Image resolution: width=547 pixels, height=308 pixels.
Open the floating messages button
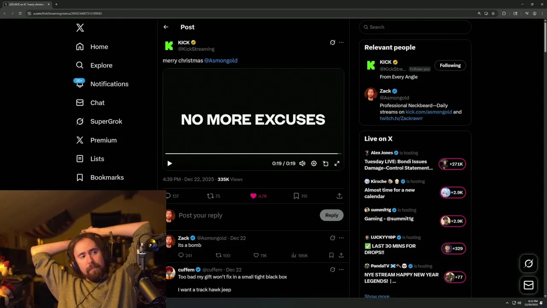coord(529,285)
